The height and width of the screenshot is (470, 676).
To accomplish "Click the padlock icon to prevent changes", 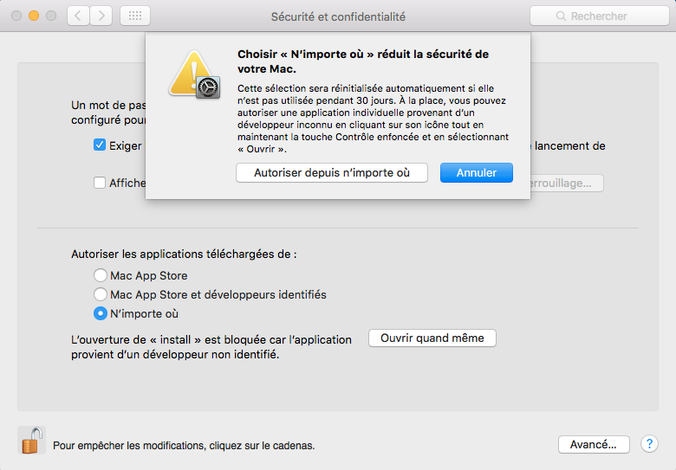I will pos(31,441).
